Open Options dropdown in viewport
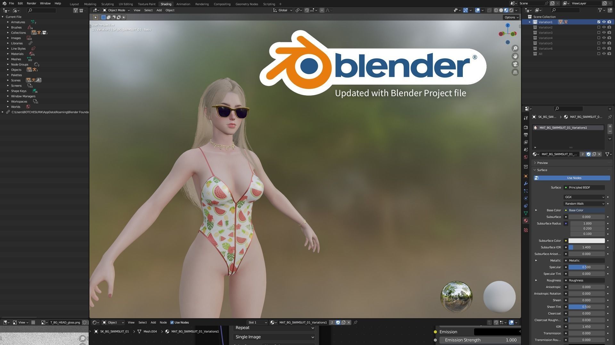This screenshot has width=615, height=345. [511, 17]
